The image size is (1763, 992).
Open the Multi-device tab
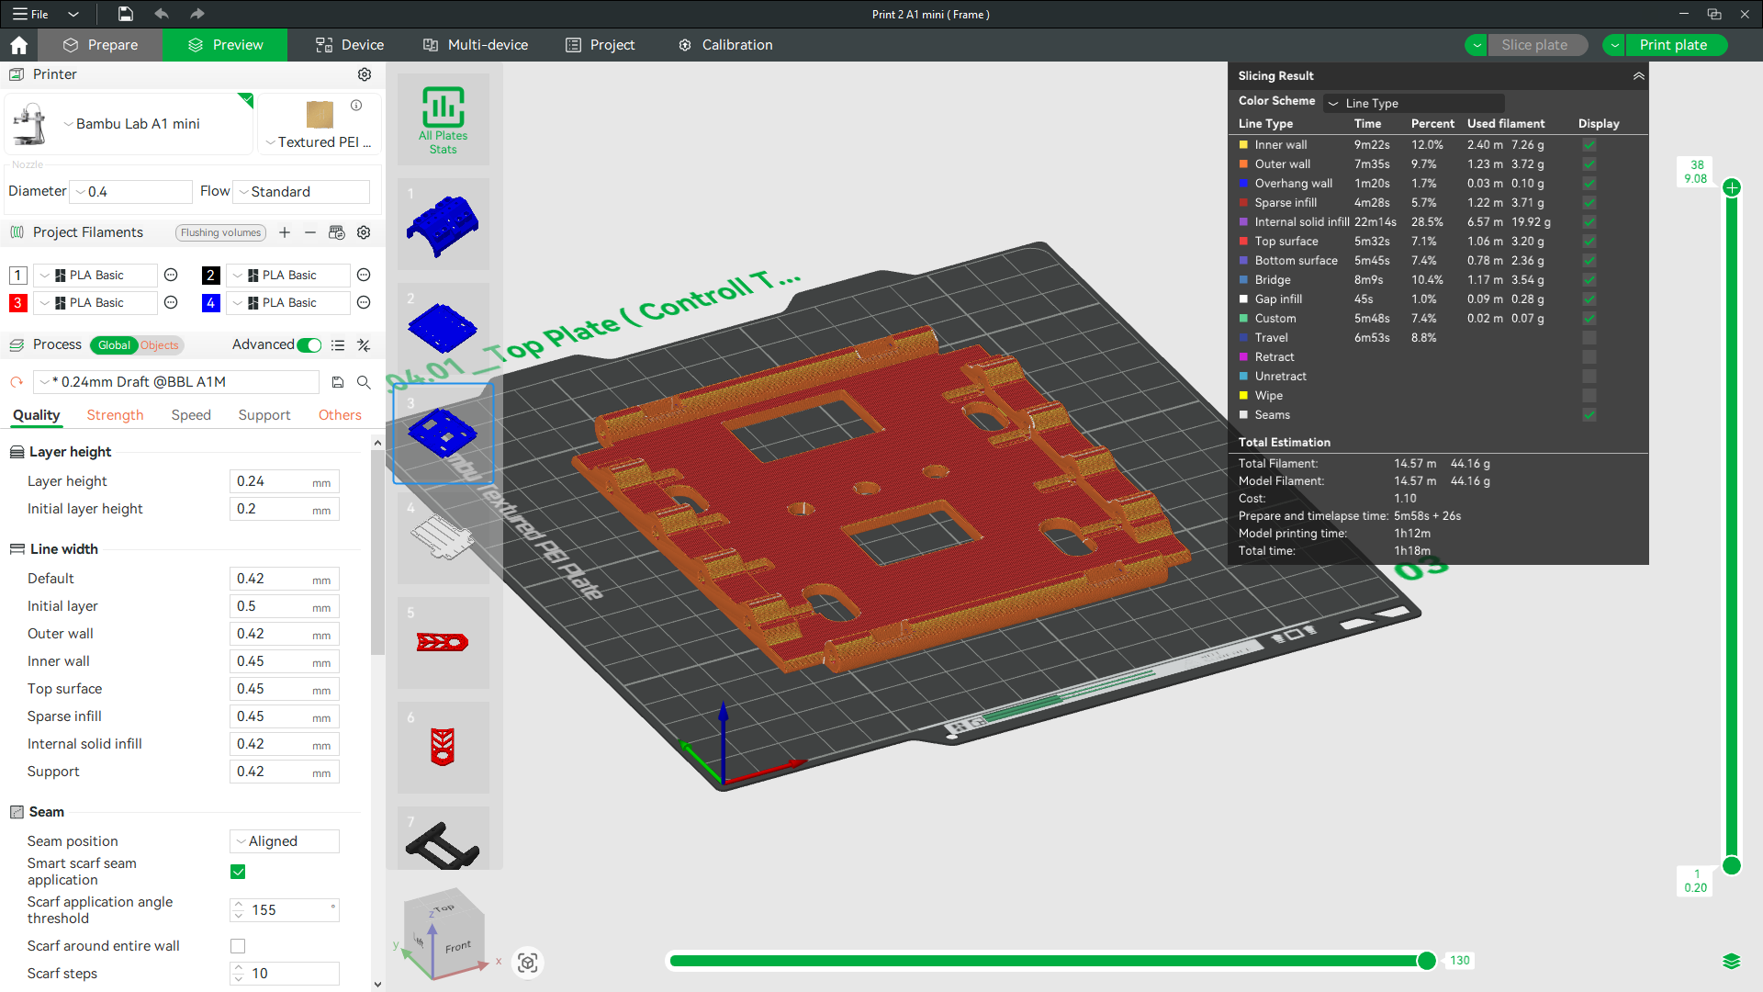coord(476,45)
